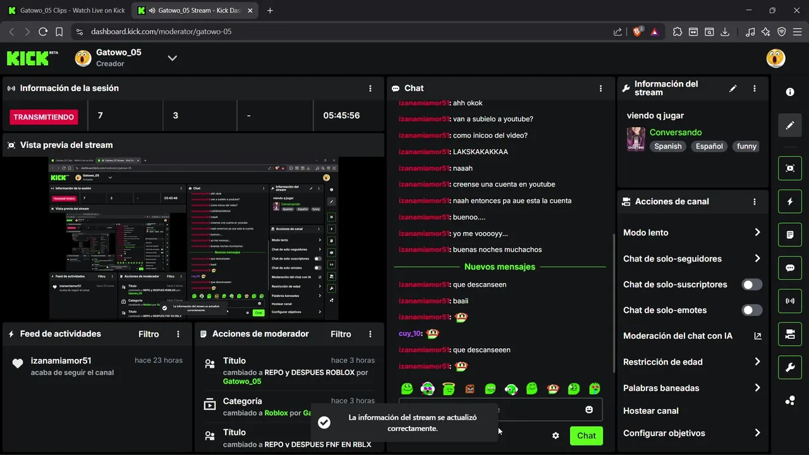Select the first green blob emote
Image resolution: width=809 pixels, height=455 pixels.
coord(407,389)
